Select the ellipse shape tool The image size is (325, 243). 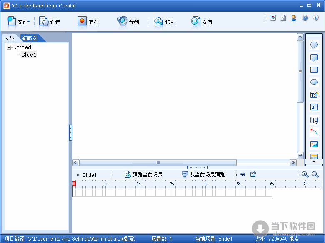314,82
